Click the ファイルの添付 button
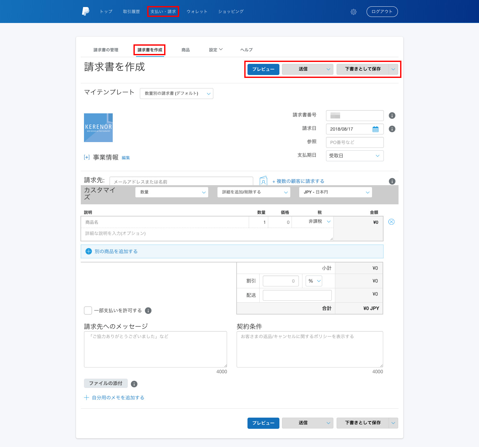The width and height of the screenshot is (479, 447). 106,383
